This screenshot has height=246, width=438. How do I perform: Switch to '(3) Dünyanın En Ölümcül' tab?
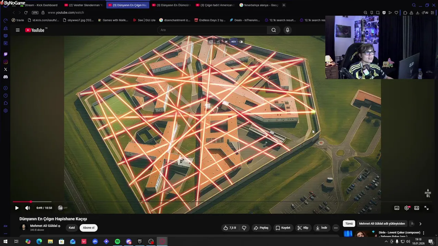(x=171, y=5)
